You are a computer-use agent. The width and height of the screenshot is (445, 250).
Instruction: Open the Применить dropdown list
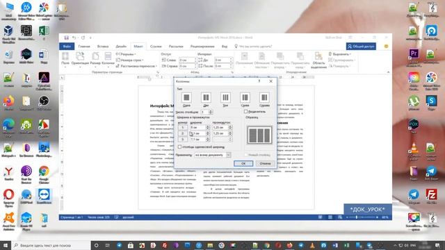coord(228,155)
